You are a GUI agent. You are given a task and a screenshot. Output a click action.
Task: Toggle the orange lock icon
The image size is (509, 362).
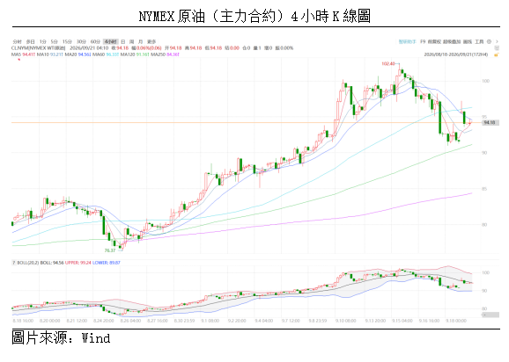point(497,54)
